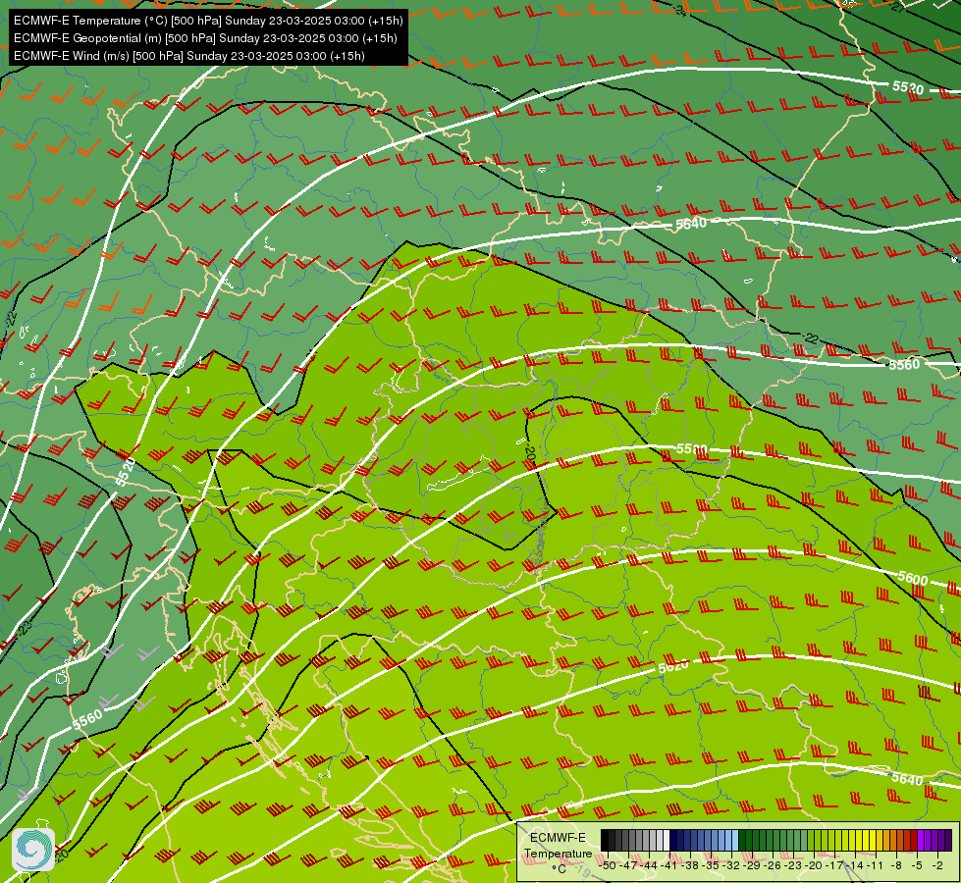Click the -22 isotherm label on the right side
The image size is (961, 883).
(x=810, y=338)
